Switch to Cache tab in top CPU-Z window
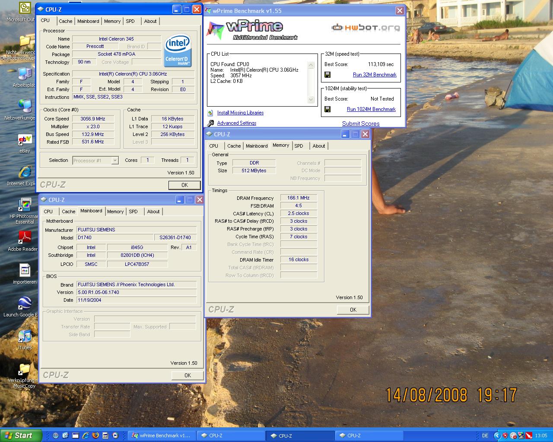 click(x=66, y=21)
